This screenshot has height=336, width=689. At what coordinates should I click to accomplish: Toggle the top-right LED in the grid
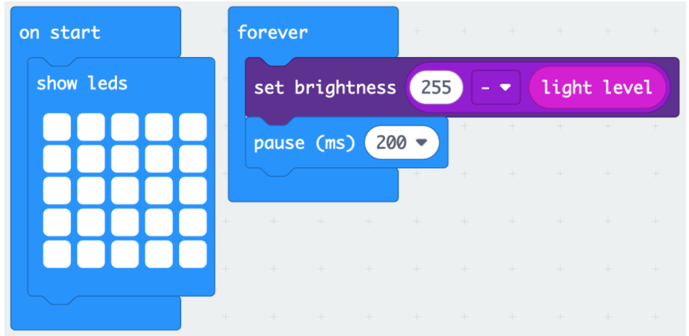[193, 127]
